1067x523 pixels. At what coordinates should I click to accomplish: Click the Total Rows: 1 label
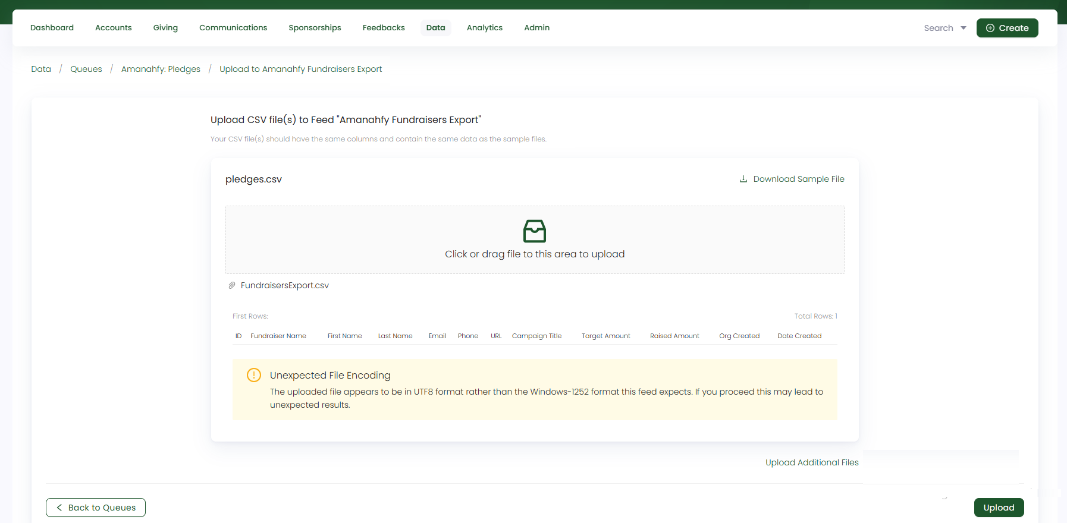click(x=816, y=316)
